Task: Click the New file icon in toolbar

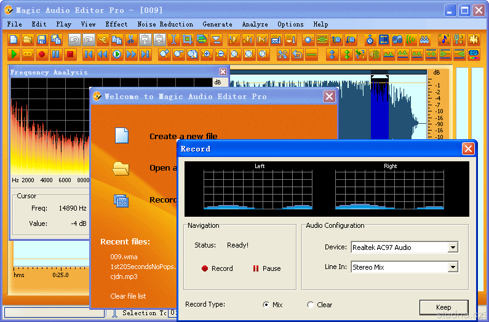Action: click(14, 39)
